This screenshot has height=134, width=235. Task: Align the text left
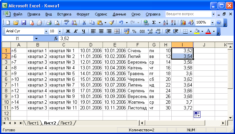[x=93, y=31]
